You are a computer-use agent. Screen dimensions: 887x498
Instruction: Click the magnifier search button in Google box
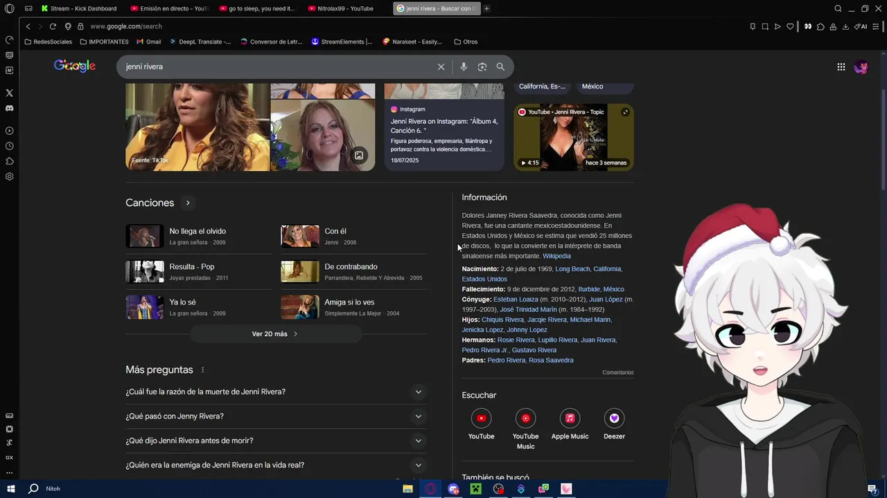pyautogui.click(x=500, y=67)
